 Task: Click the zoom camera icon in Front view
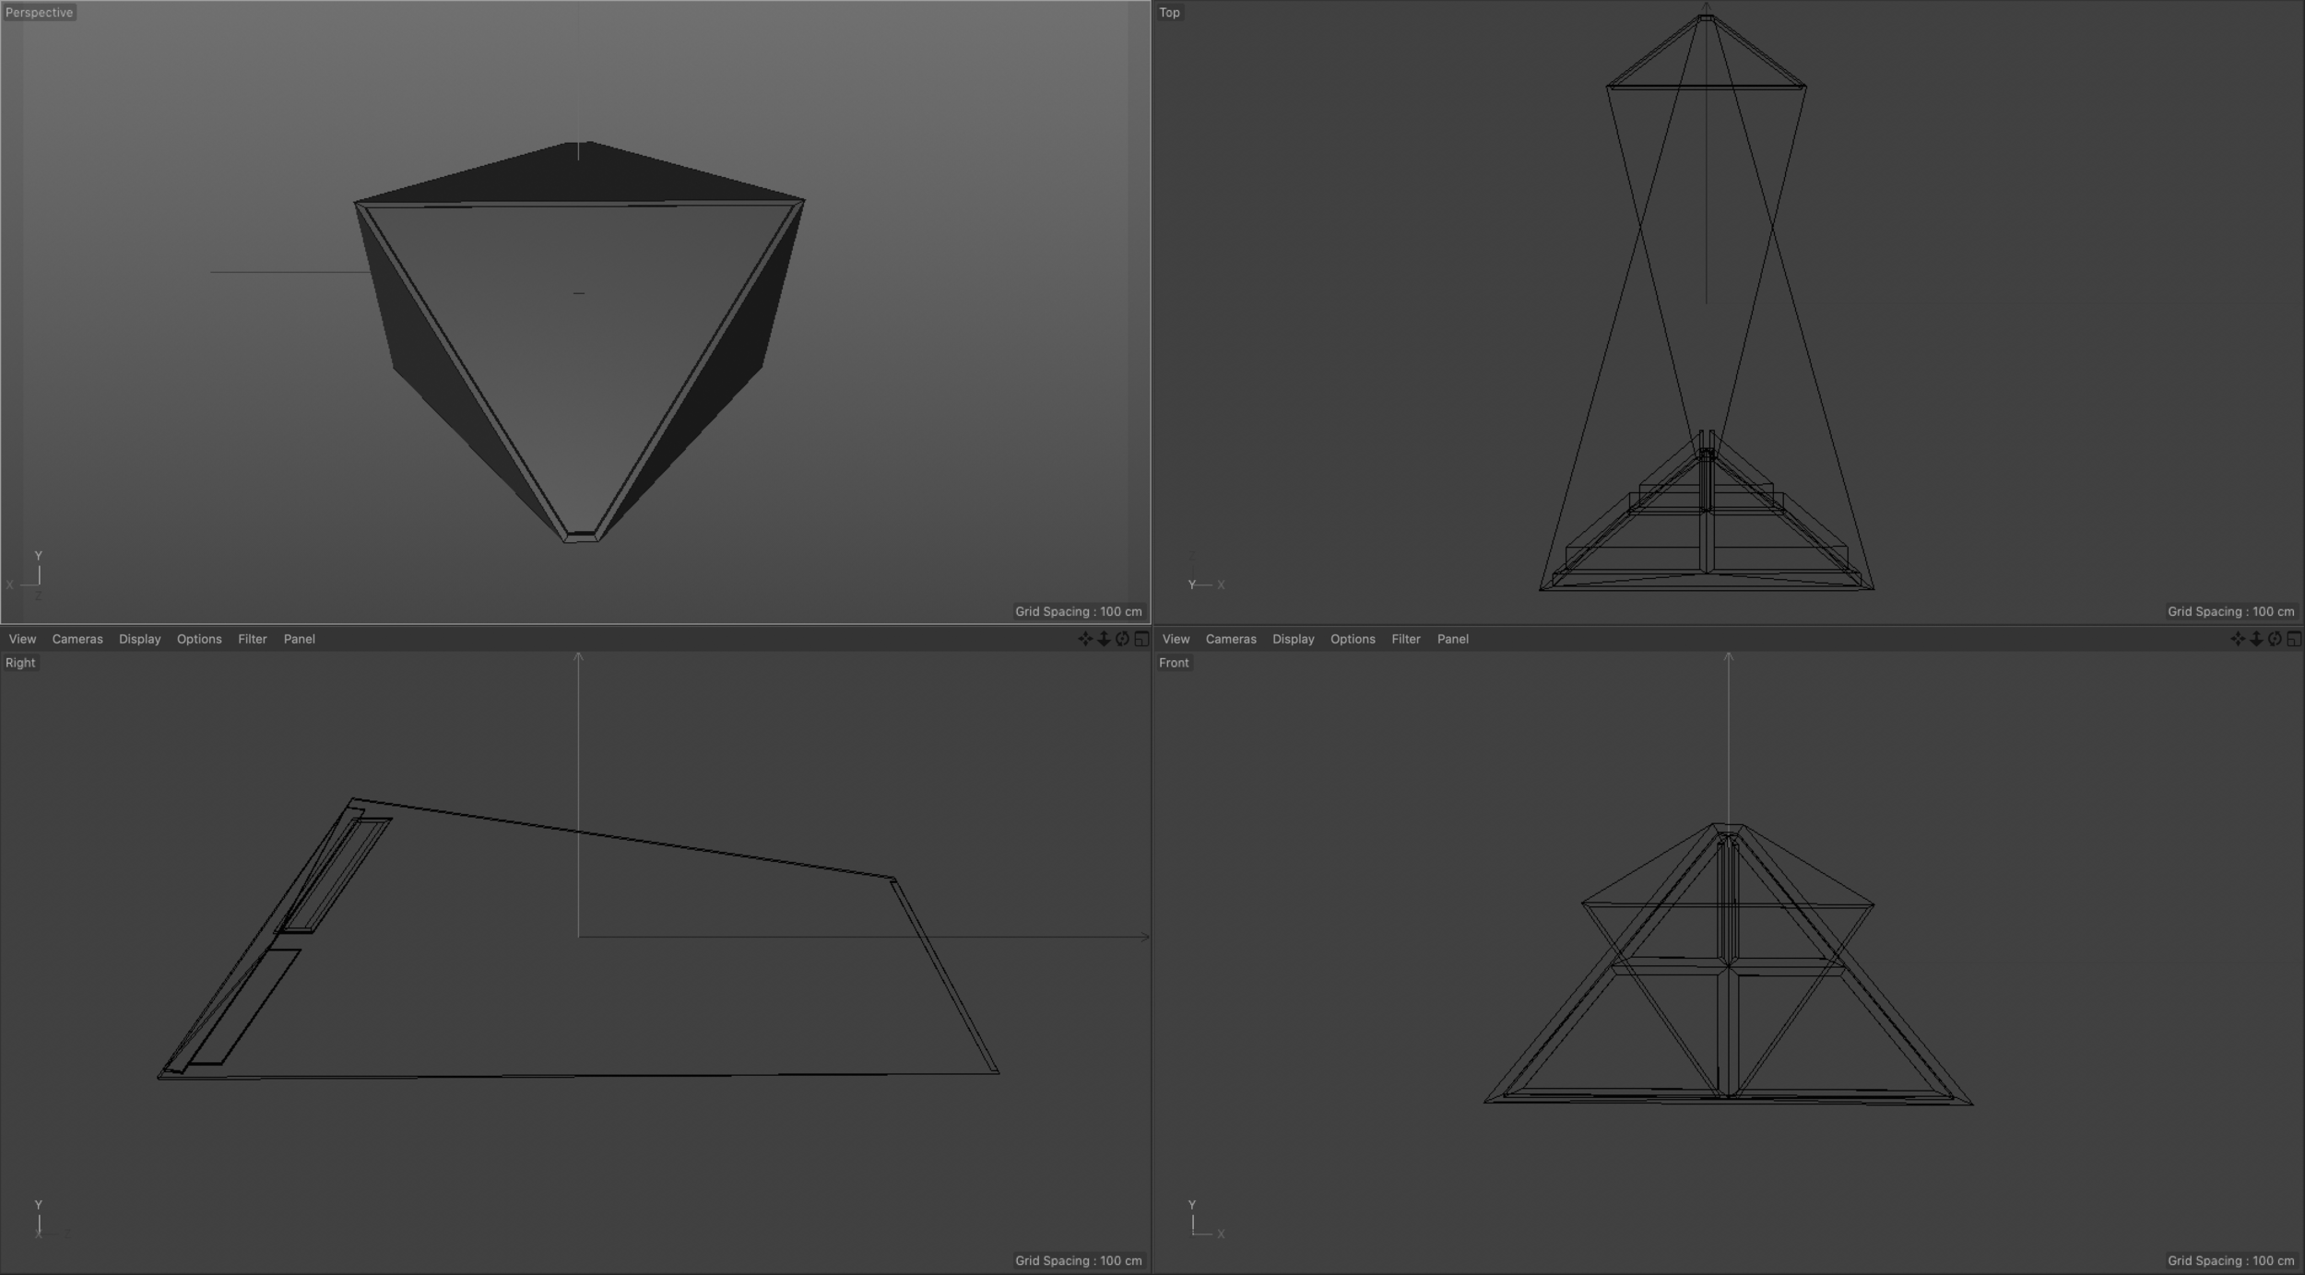(2256, 639)
